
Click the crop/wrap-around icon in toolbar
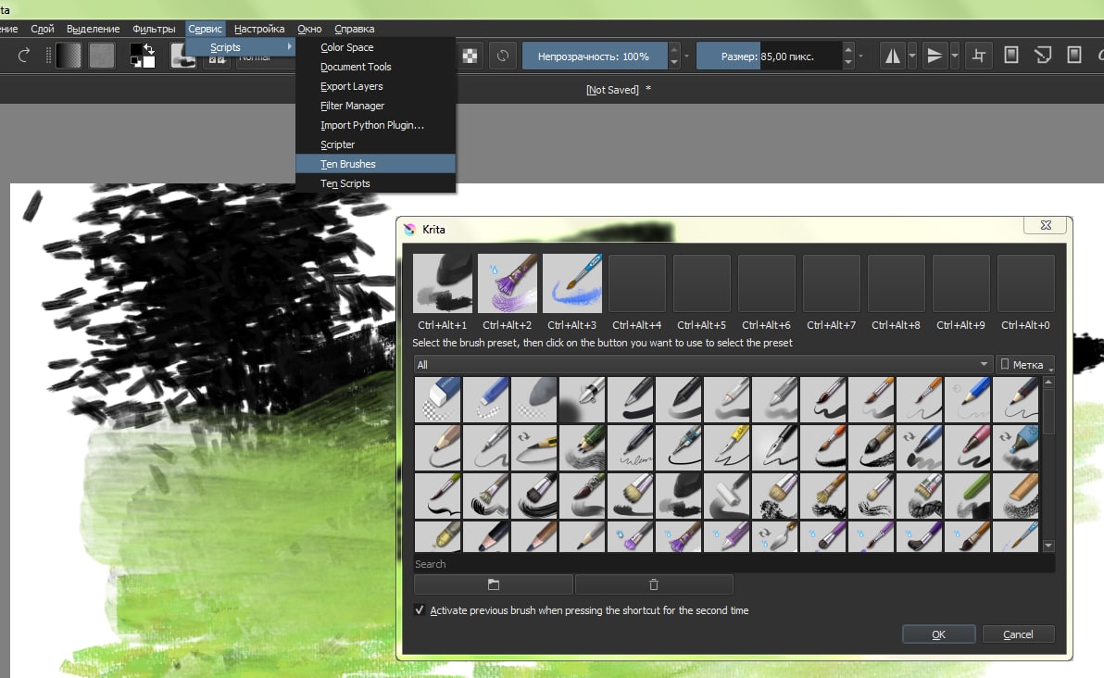pos(979,56)
